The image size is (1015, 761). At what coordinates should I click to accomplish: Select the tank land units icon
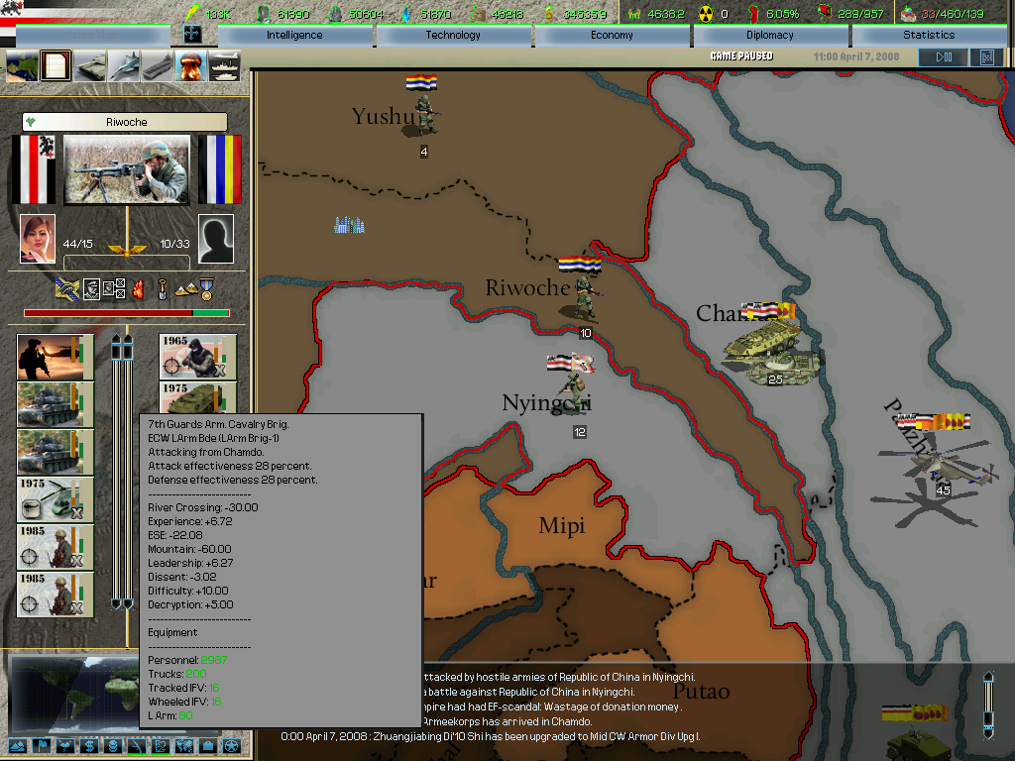89,66
